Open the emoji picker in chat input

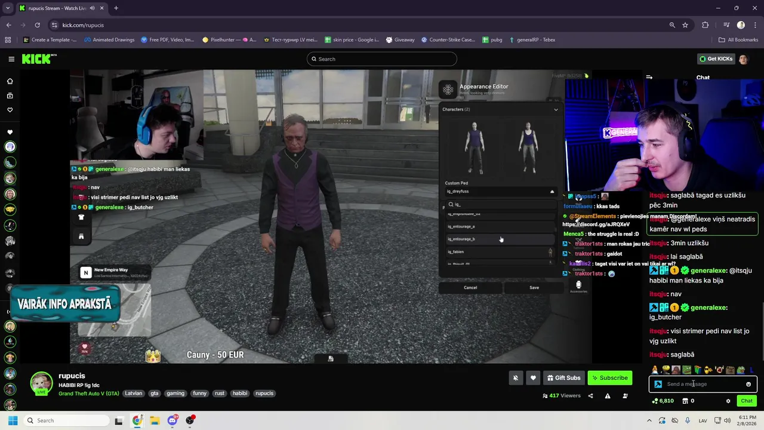(748, 384)
